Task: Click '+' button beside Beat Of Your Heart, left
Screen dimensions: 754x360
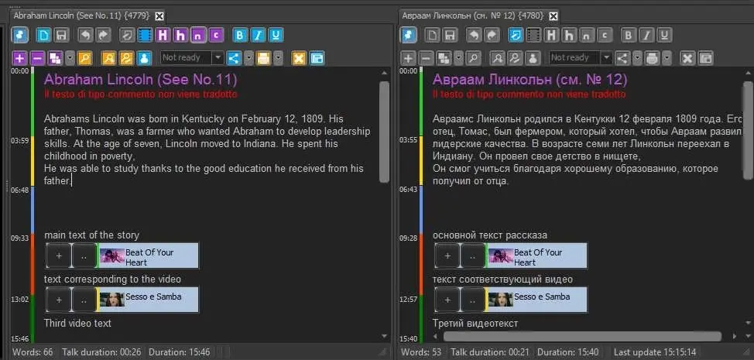Action: (x=59, y=255)
